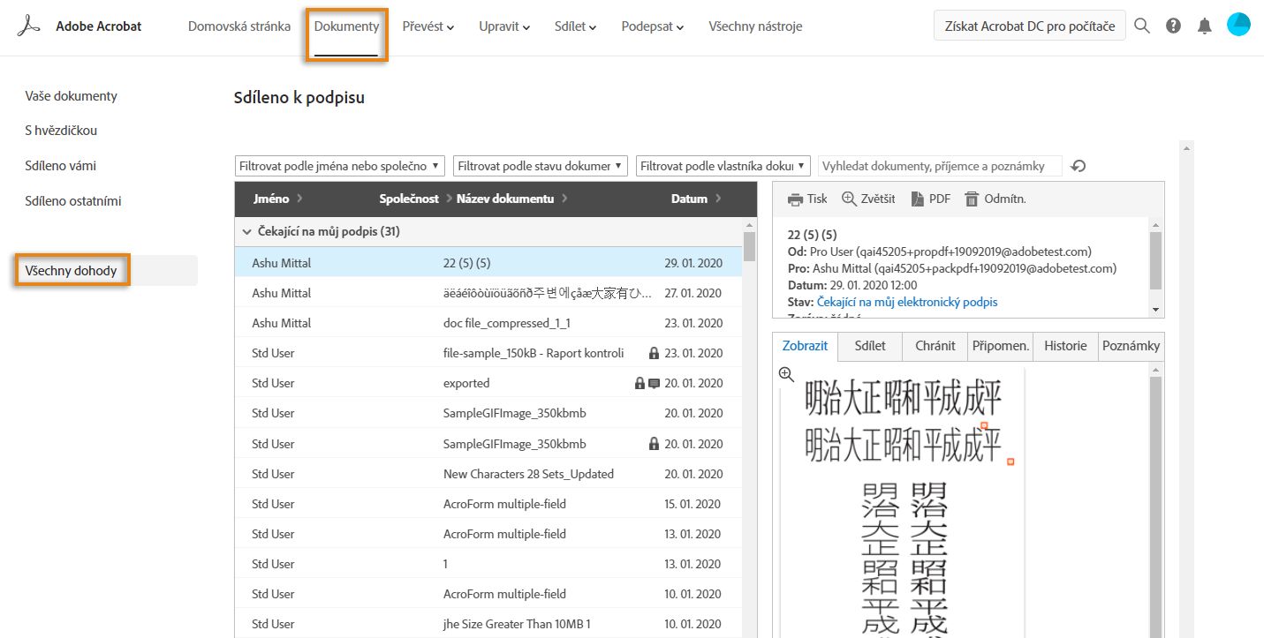Click the Odmítn. trash button

(995, 199)
